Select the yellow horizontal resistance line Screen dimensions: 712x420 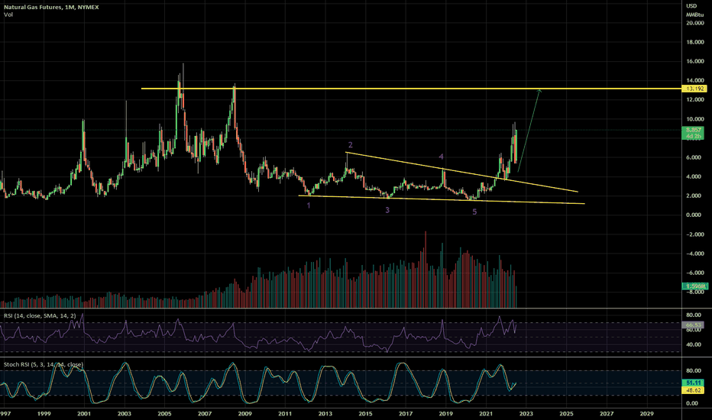tap(412, 89)
